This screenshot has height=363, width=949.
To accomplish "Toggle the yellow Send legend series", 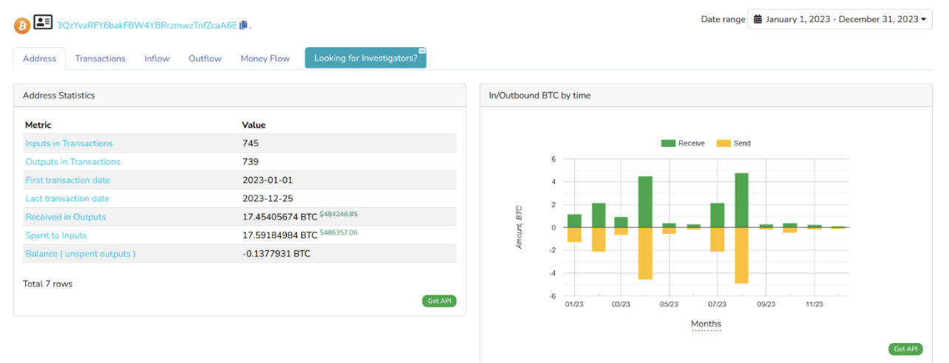I will coord(733,143).
